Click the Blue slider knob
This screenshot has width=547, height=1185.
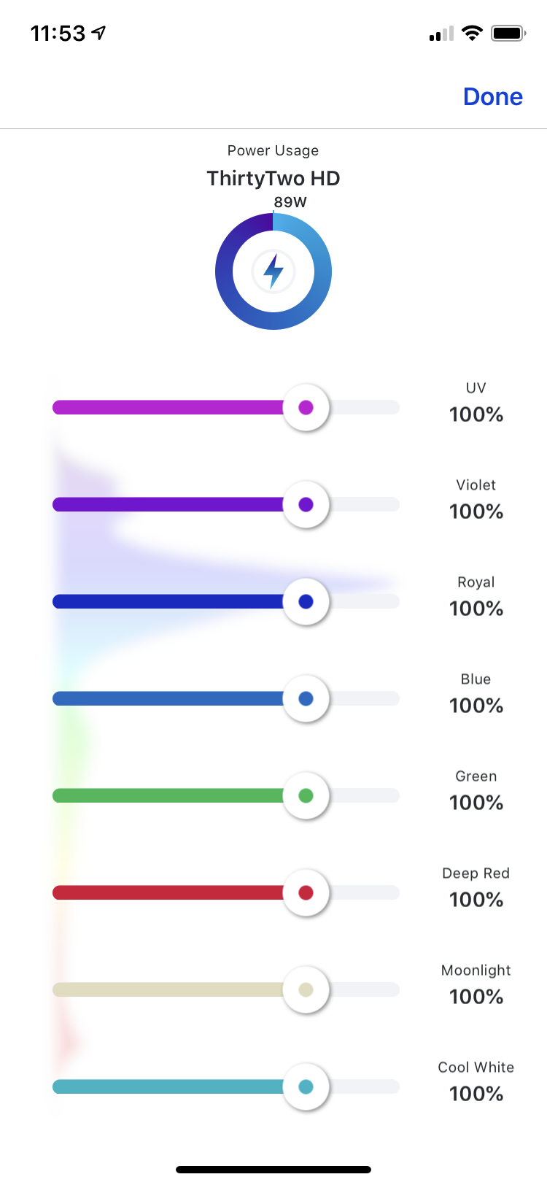tap(306, 698)
